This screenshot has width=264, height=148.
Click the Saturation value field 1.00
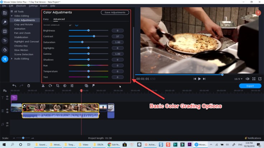pyautogui.click(x=118, y=42)
